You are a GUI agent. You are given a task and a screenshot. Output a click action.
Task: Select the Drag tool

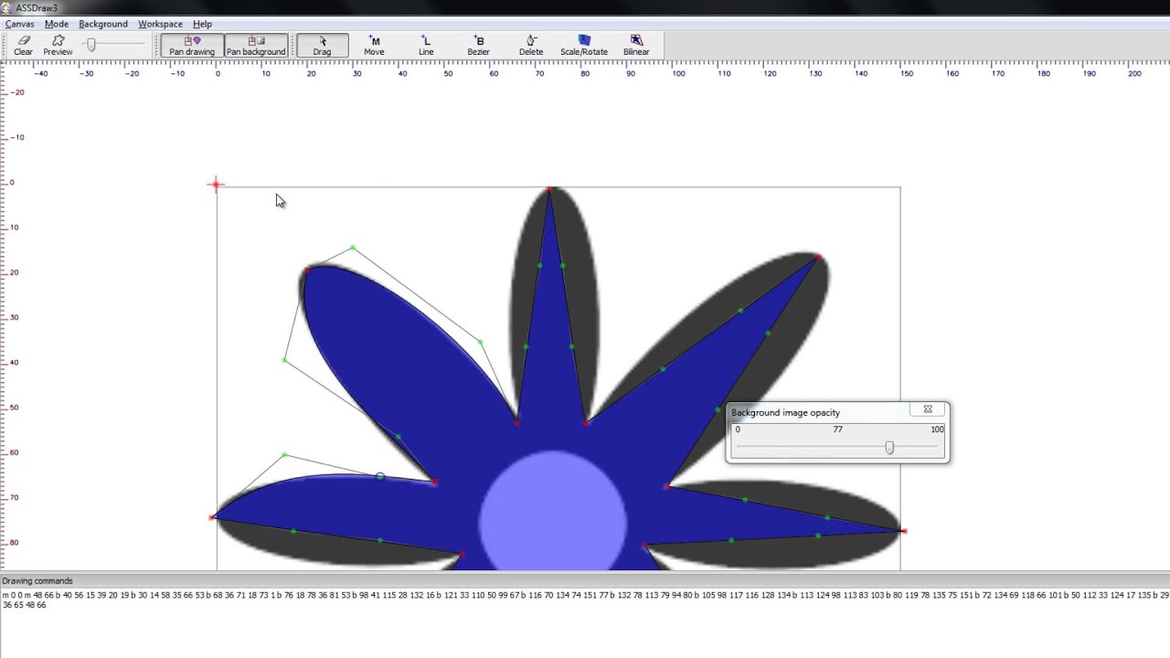pos(322,46)
